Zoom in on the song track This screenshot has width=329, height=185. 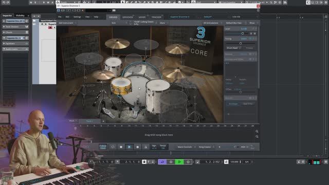(x=257, y=132)
